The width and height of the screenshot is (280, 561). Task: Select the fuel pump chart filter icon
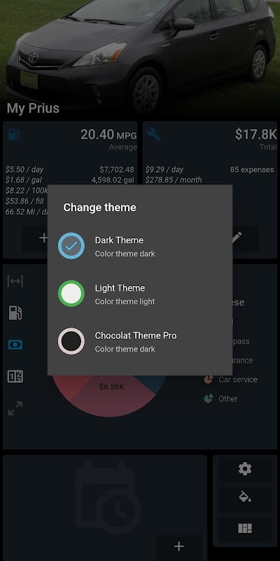[x=15, y=313]
